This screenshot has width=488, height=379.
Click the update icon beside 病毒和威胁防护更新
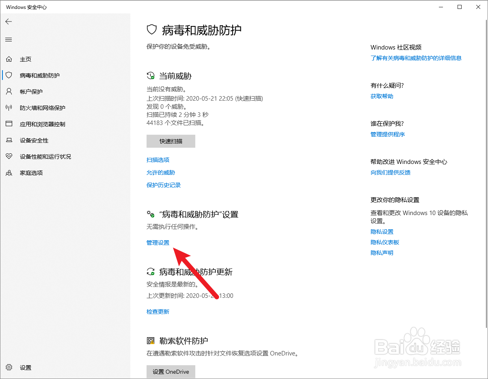(x=151, y=271)
